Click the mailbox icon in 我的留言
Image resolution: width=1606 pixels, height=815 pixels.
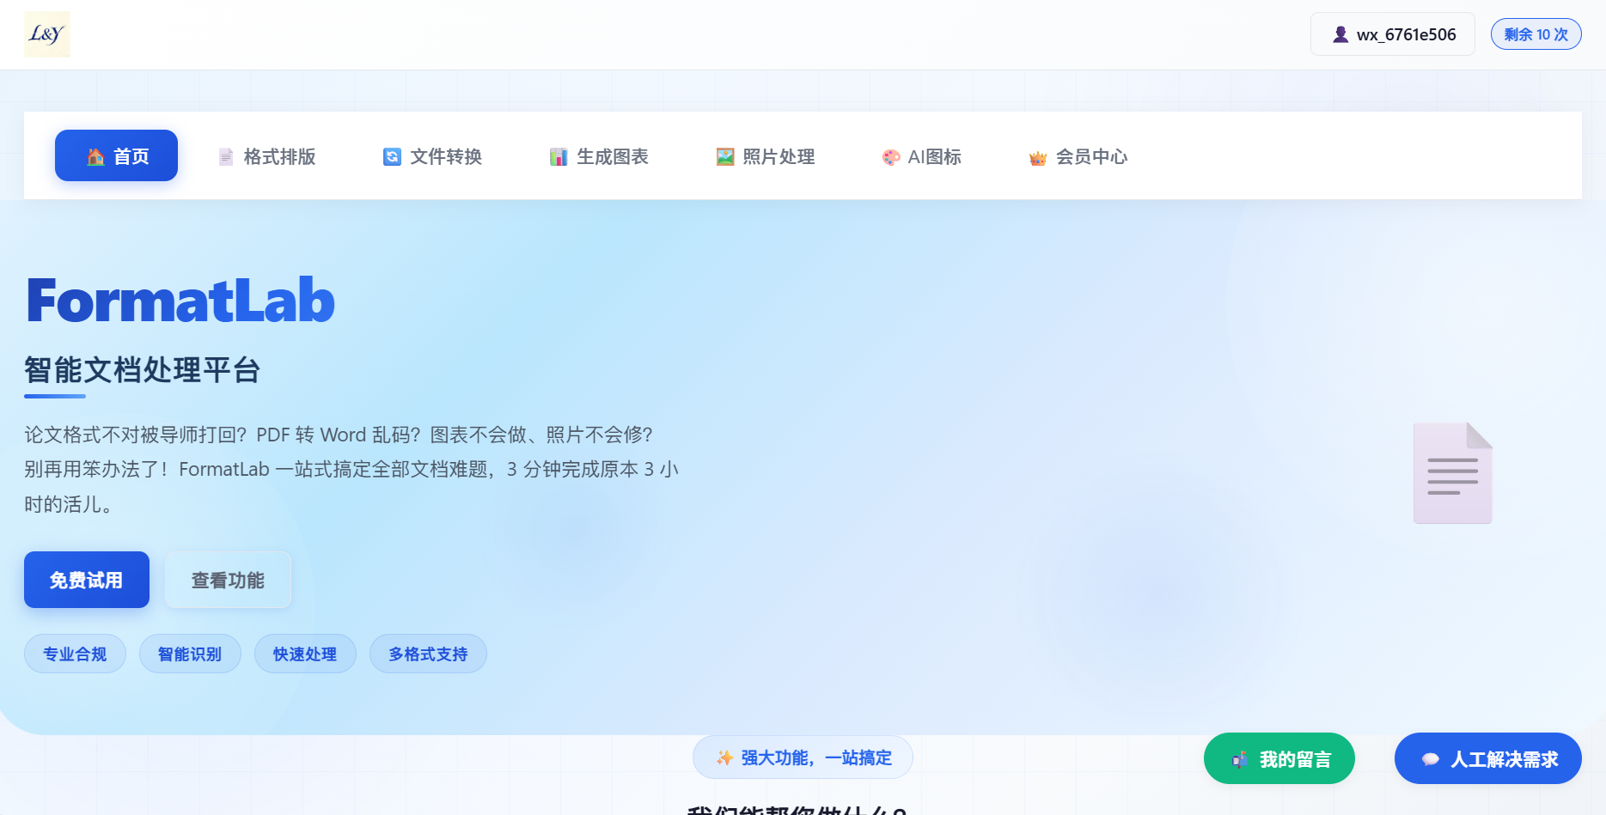click(1240, 759)
